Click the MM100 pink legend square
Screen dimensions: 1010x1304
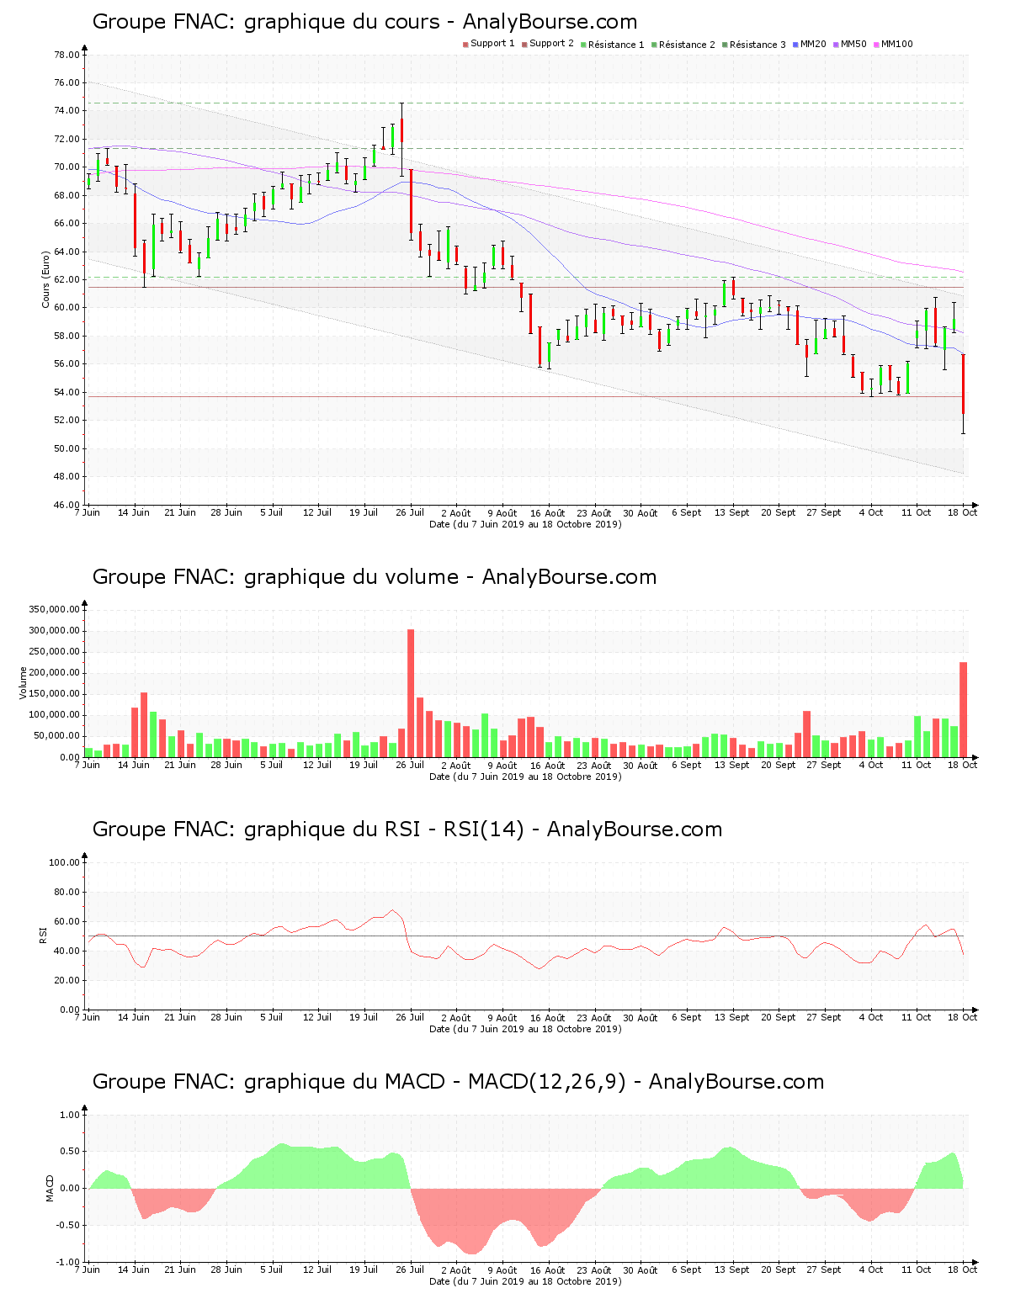[876, 45]
